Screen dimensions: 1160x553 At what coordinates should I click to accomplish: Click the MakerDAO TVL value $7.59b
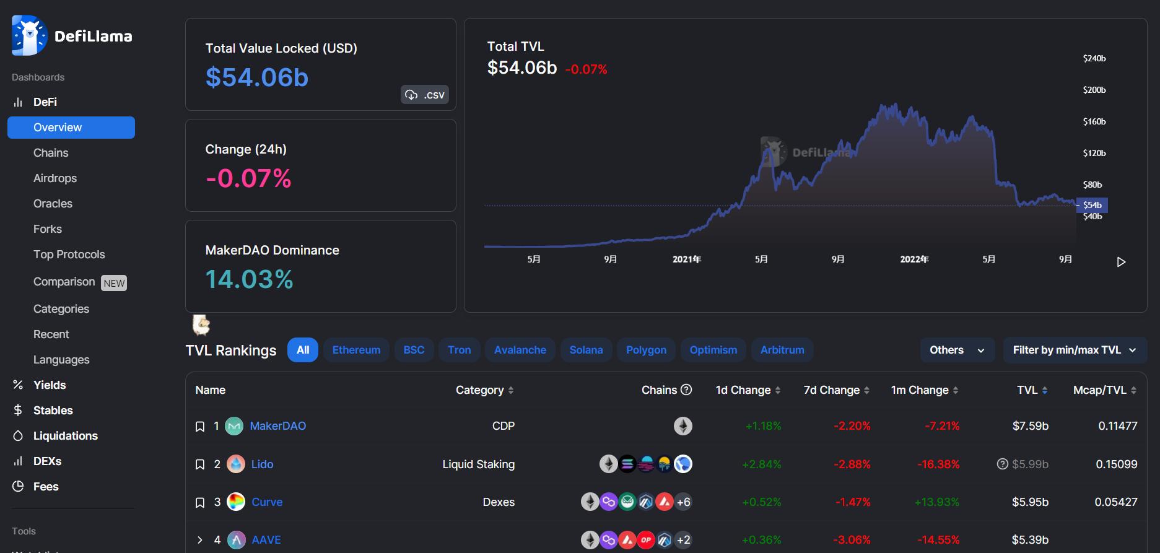(x=1031, y=426)
